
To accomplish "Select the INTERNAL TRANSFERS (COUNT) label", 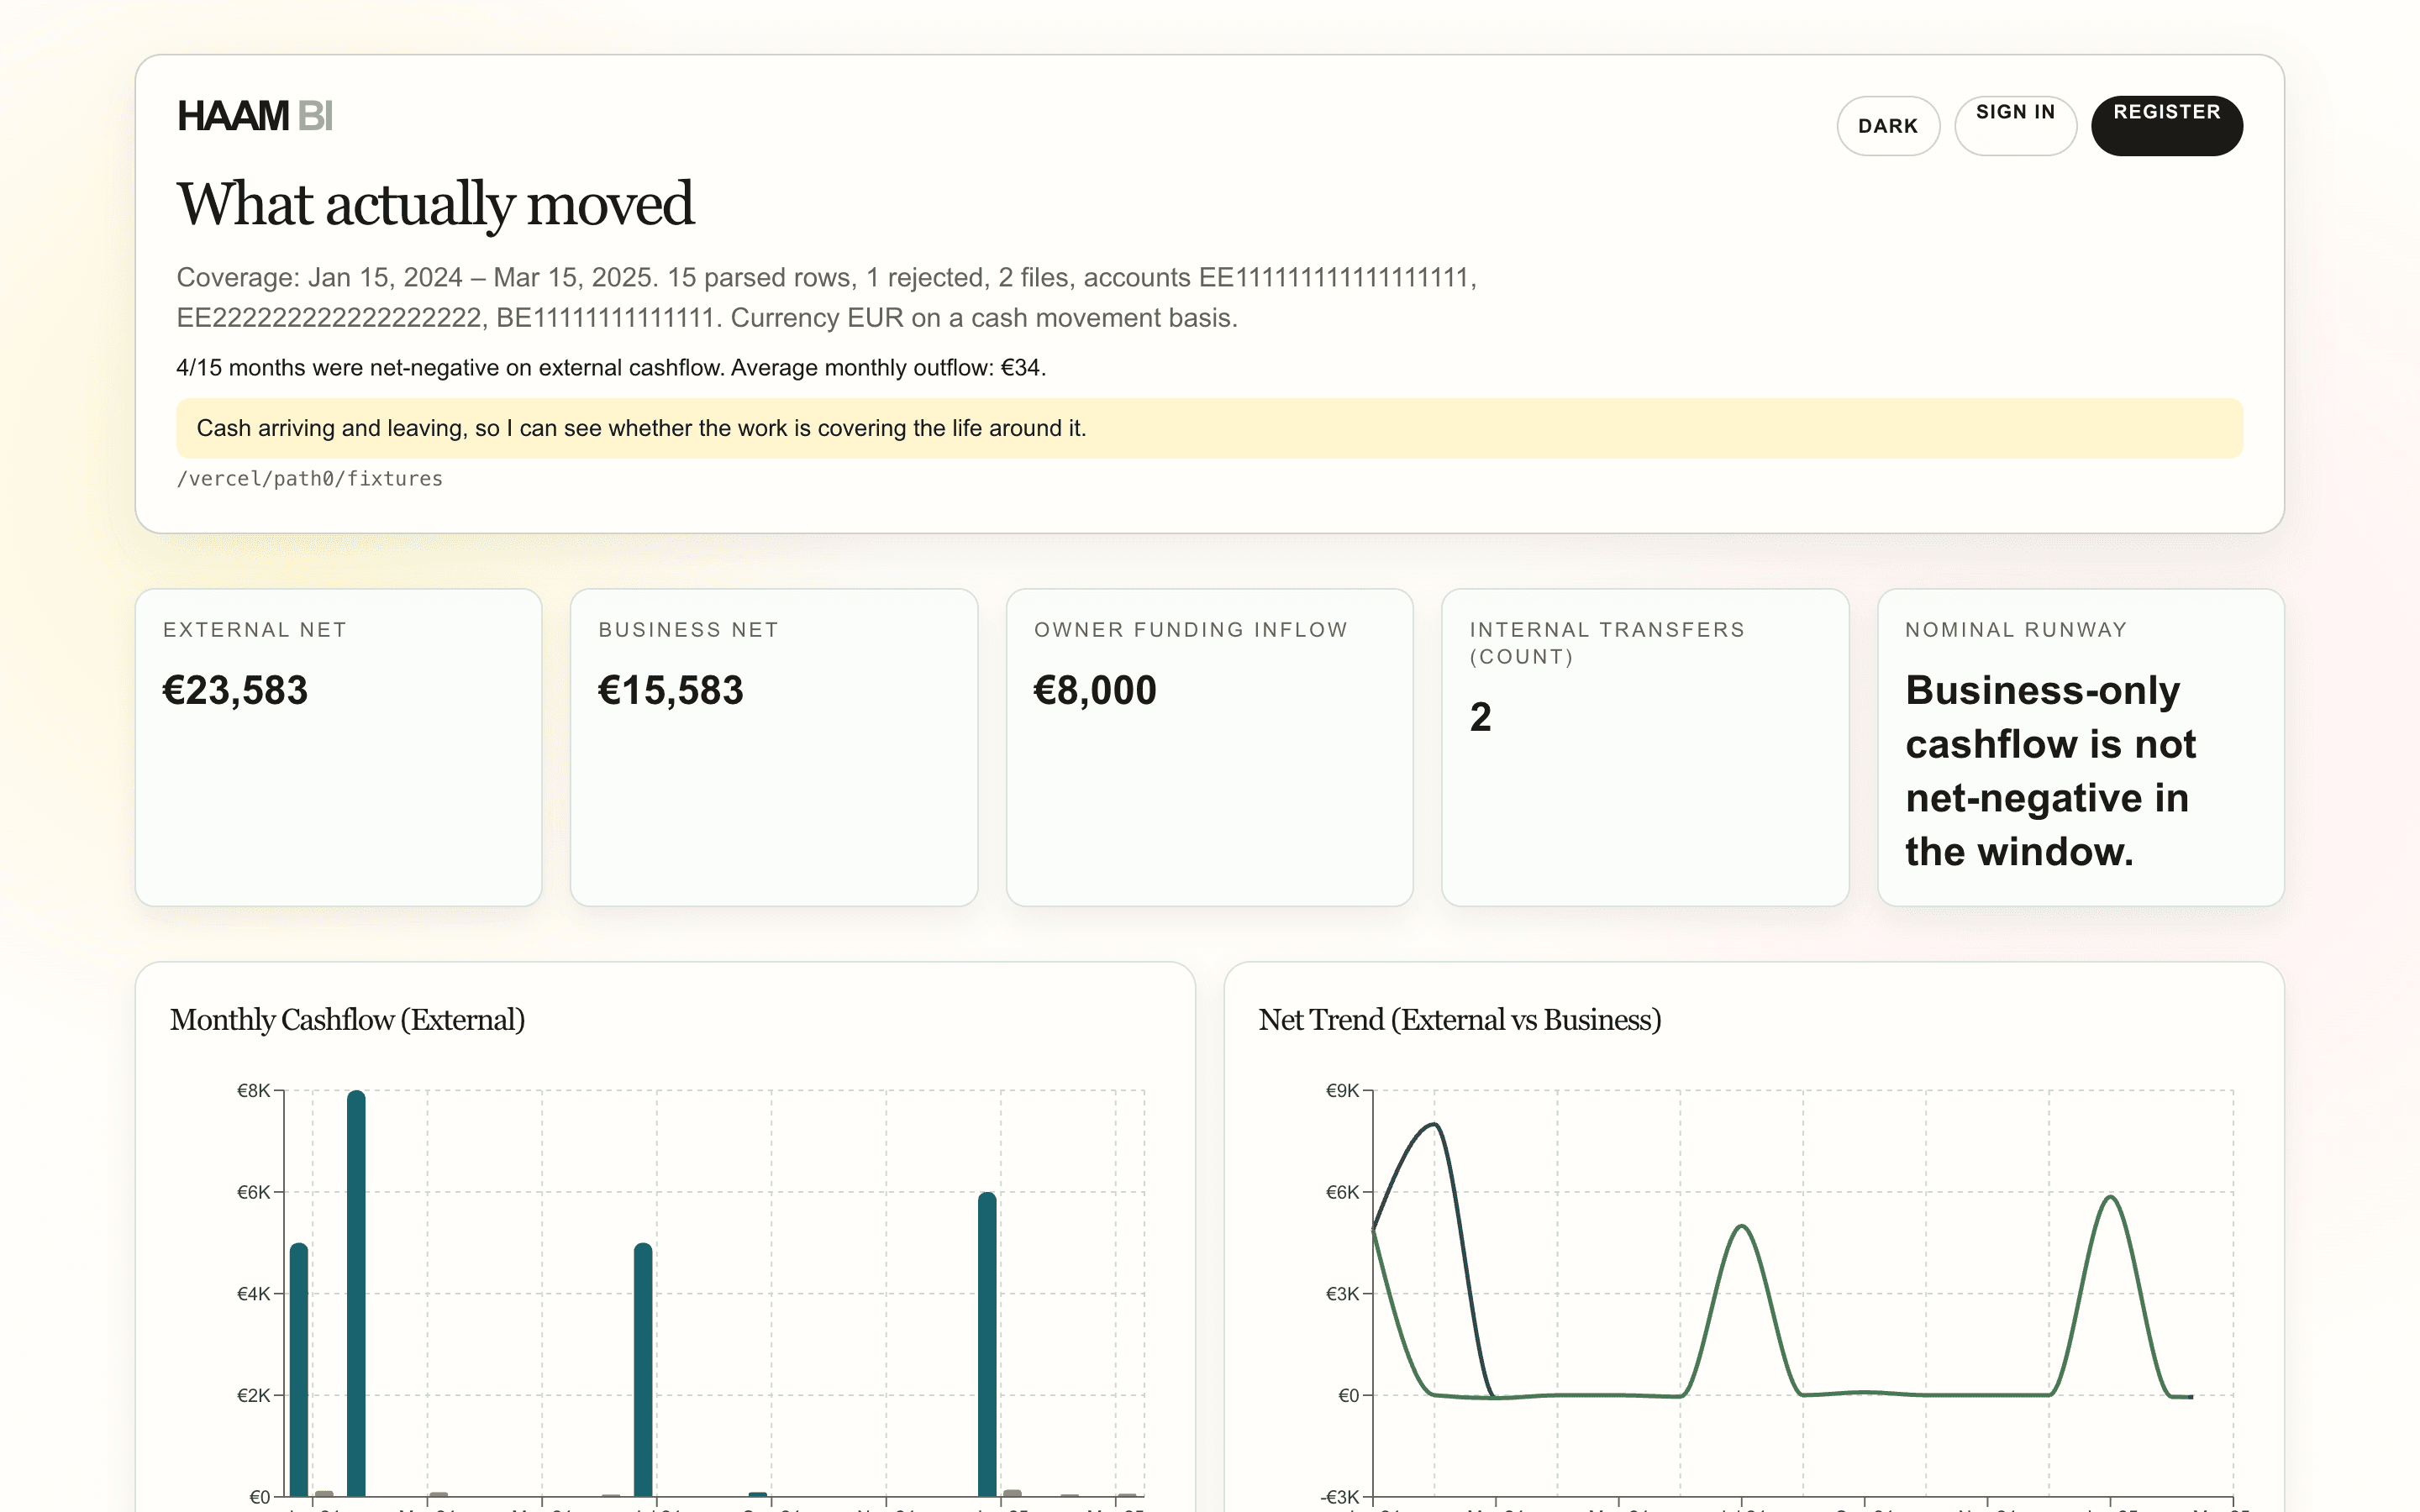I will coord(1607,643).
